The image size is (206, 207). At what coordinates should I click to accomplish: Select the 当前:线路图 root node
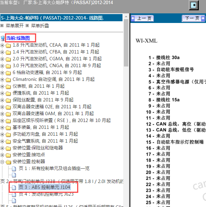(x=18, y=38)
